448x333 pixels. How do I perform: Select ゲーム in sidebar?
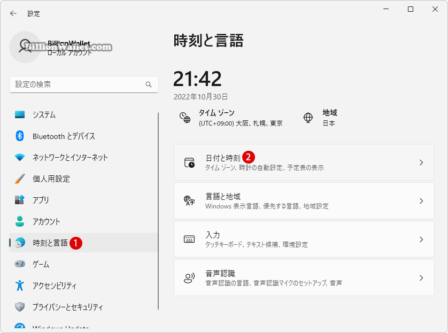83,264
